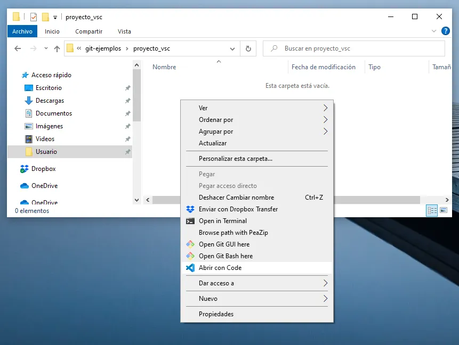
Task: Click the Git GUI icon in context menu
Action: click(x=190, y=244)
